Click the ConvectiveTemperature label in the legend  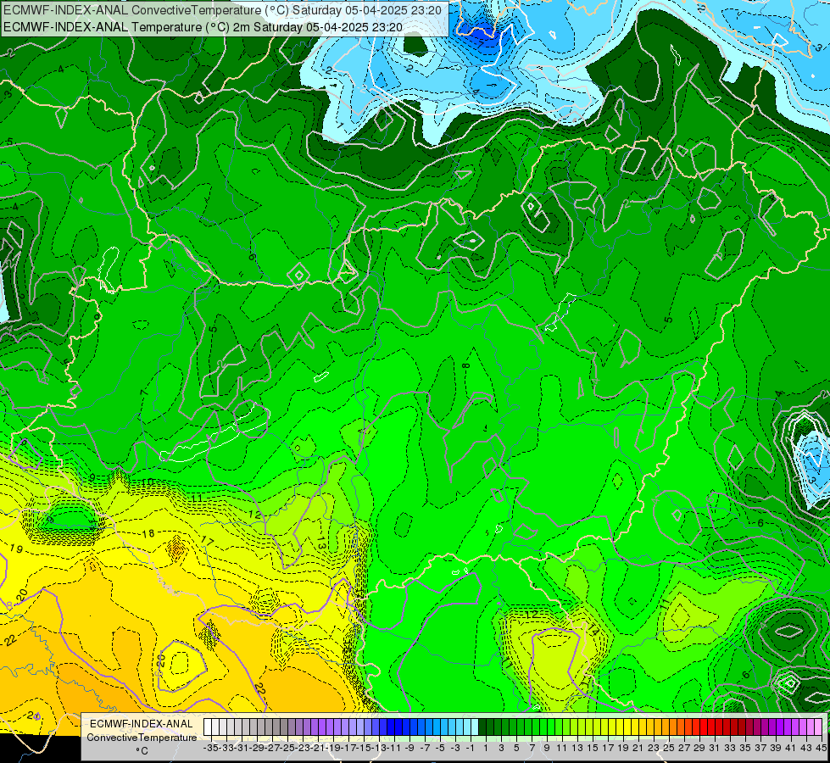[142, 737]
